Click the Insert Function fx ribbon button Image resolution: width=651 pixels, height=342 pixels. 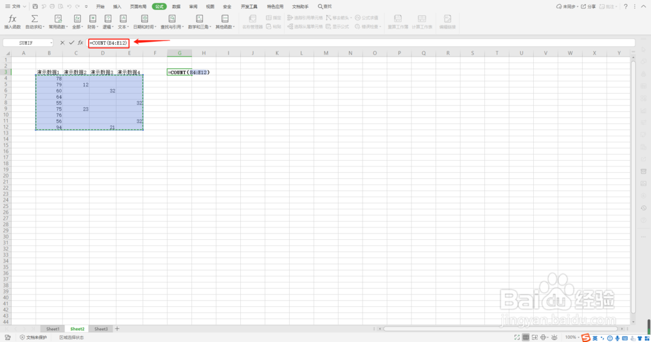coord(12,21)
